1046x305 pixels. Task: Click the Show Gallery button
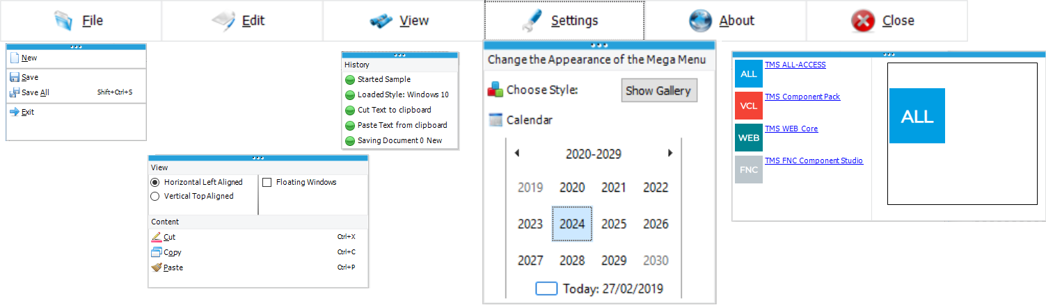point(658,90)
